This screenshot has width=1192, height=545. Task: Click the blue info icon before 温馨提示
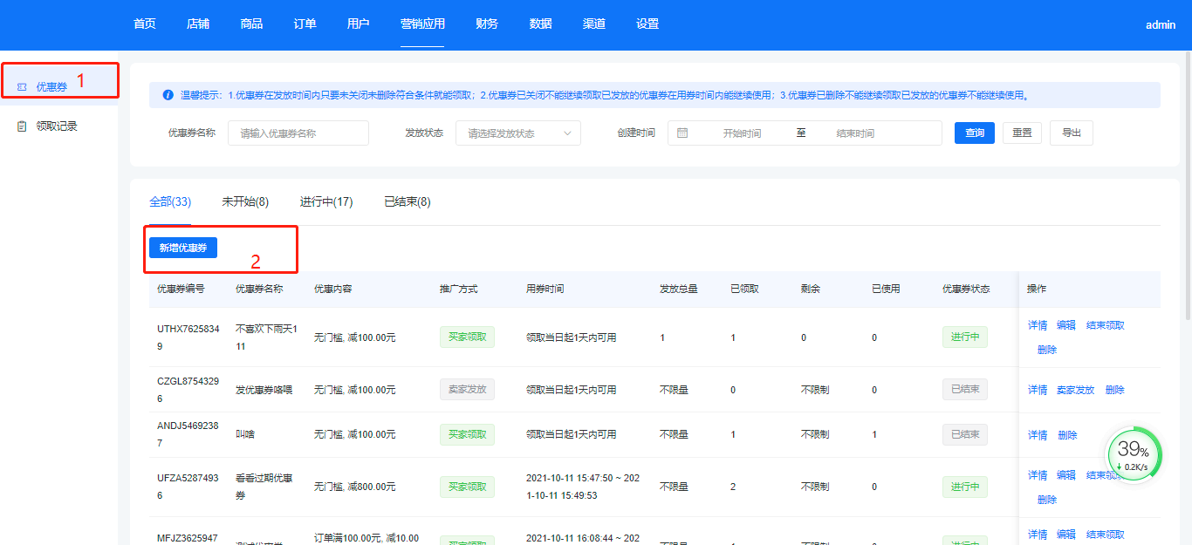tap(168, 95)
